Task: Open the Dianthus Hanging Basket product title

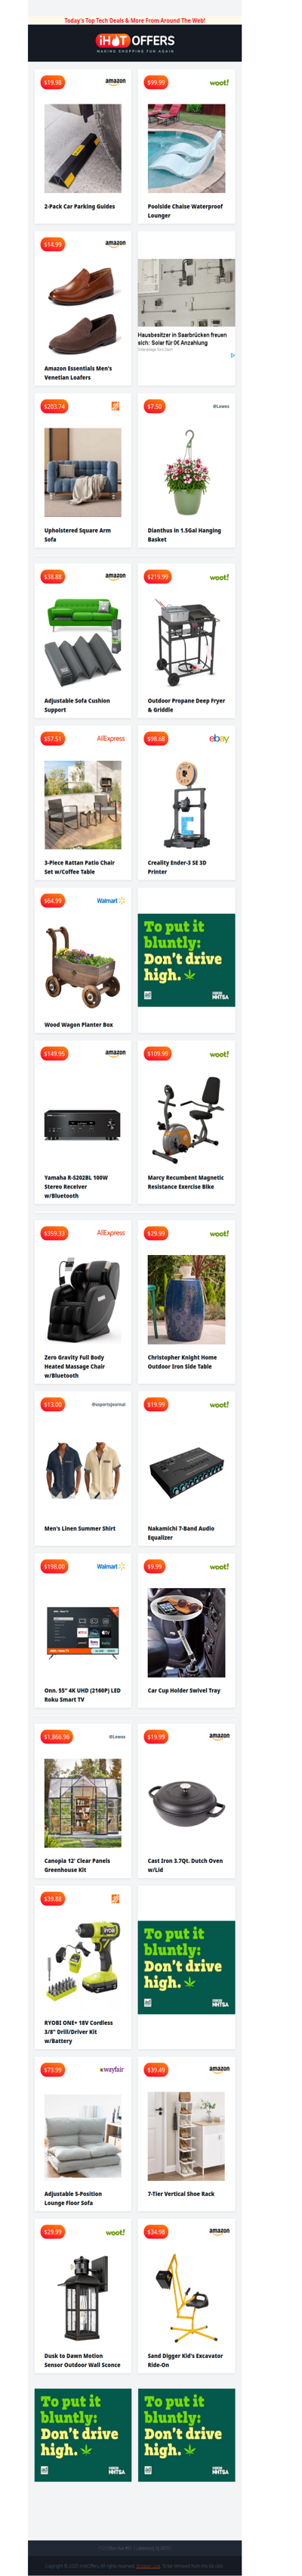Action: [x=184, y=535]
